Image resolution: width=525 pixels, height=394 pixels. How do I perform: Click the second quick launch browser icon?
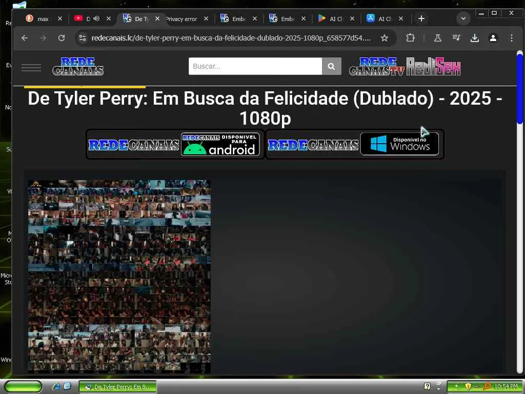click(x=67, y=387)
